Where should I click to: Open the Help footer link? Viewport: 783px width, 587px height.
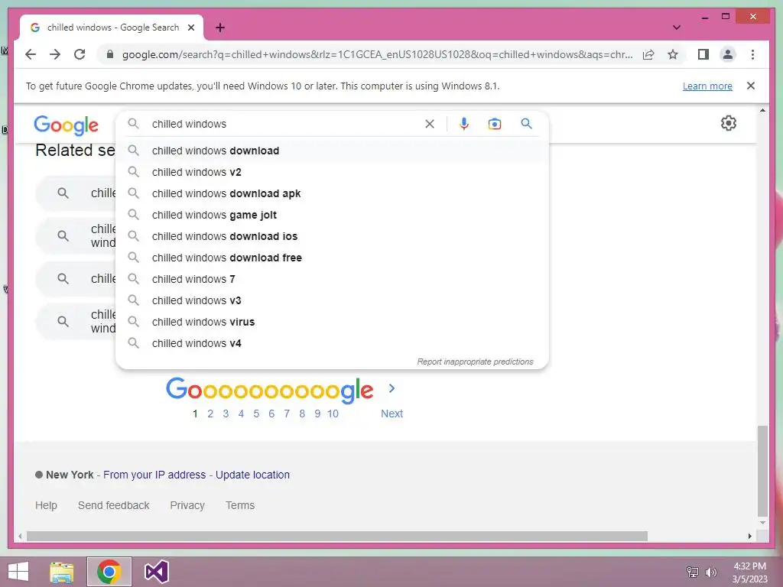tap(46, 506)
